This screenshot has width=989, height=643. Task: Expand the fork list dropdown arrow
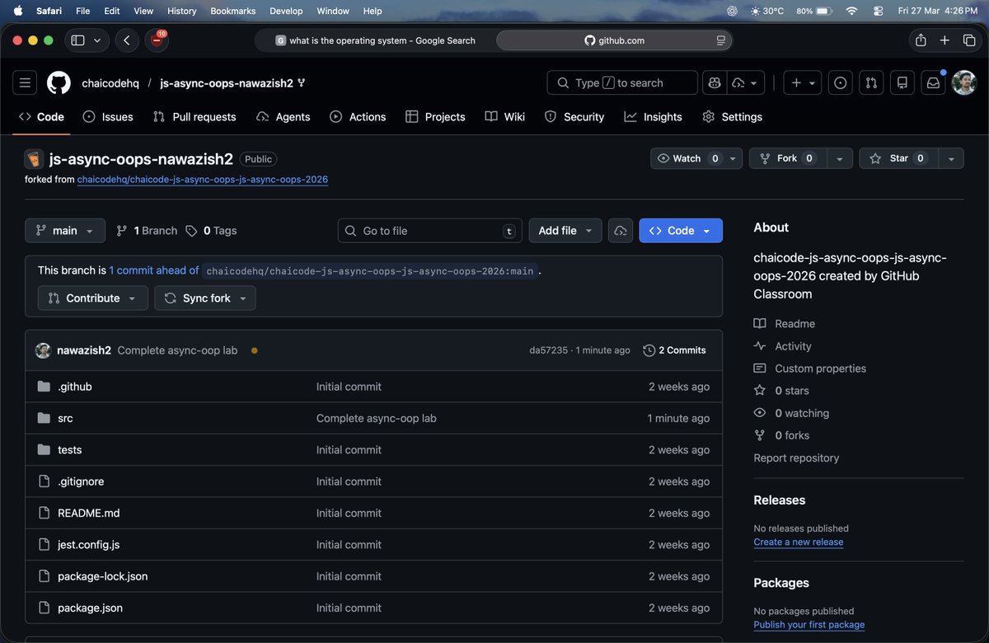839,158
